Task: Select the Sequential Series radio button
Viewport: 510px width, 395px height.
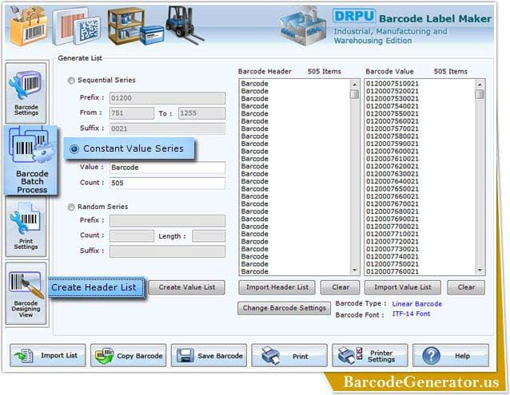Action: (71, 81)
